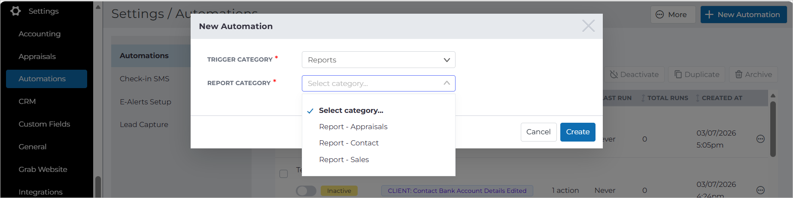793x198 pixels.
Task: Open row options for the 4:24pm automation
Action: [760, 190]
